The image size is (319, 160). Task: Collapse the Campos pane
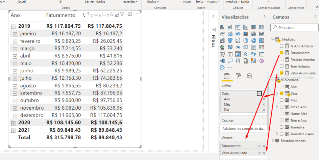(315, 17)
